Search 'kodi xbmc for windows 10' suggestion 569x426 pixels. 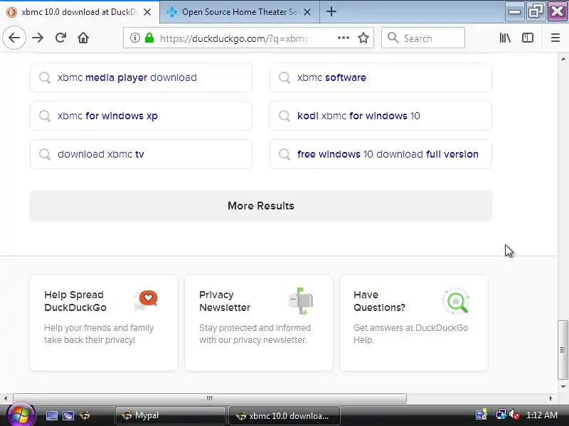tap(381, 116)
